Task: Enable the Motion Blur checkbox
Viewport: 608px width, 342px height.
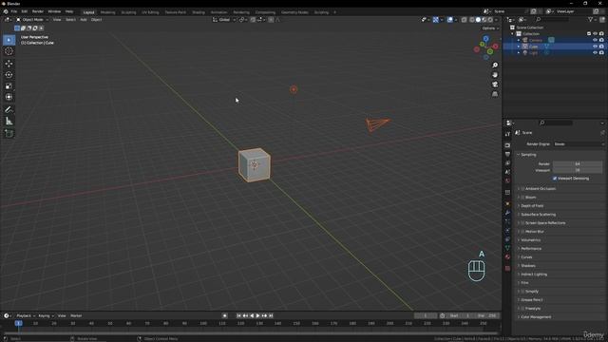Action: [x=522, y=232]
